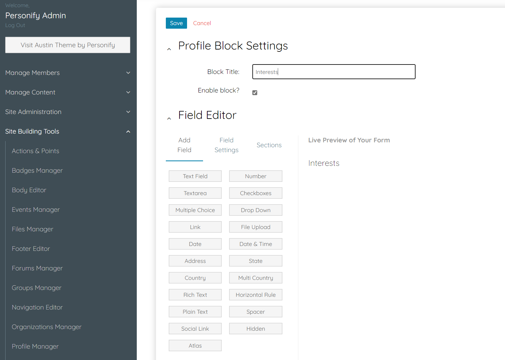Add a Text Field to the form
Image resolution: width=505 pixels, height=360 pixels.
click(x=195, y=176)
